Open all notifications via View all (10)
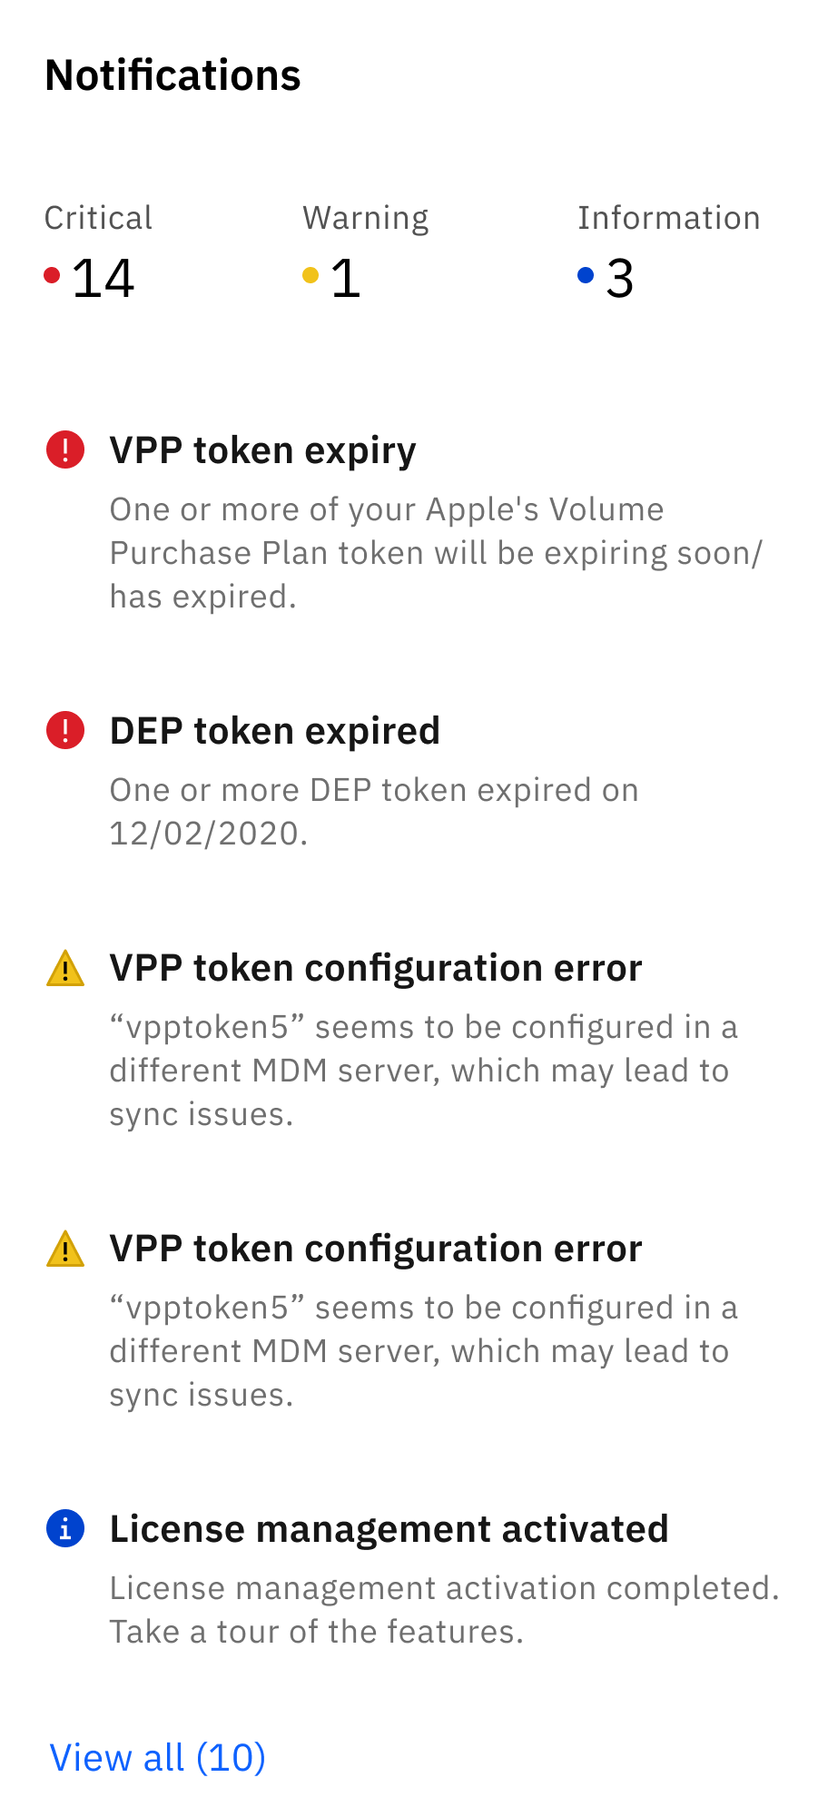The height and width of the screenshot is (1817, 828). [x=157, y=1757]
